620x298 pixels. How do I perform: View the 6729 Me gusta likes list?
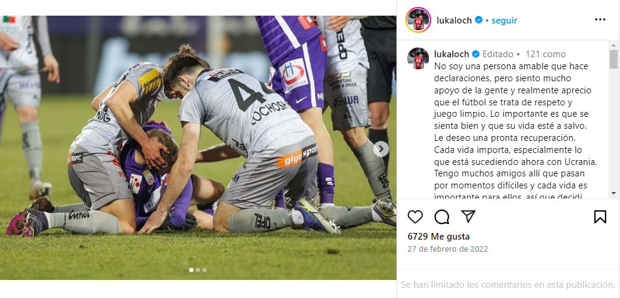(x=439, y=237)
